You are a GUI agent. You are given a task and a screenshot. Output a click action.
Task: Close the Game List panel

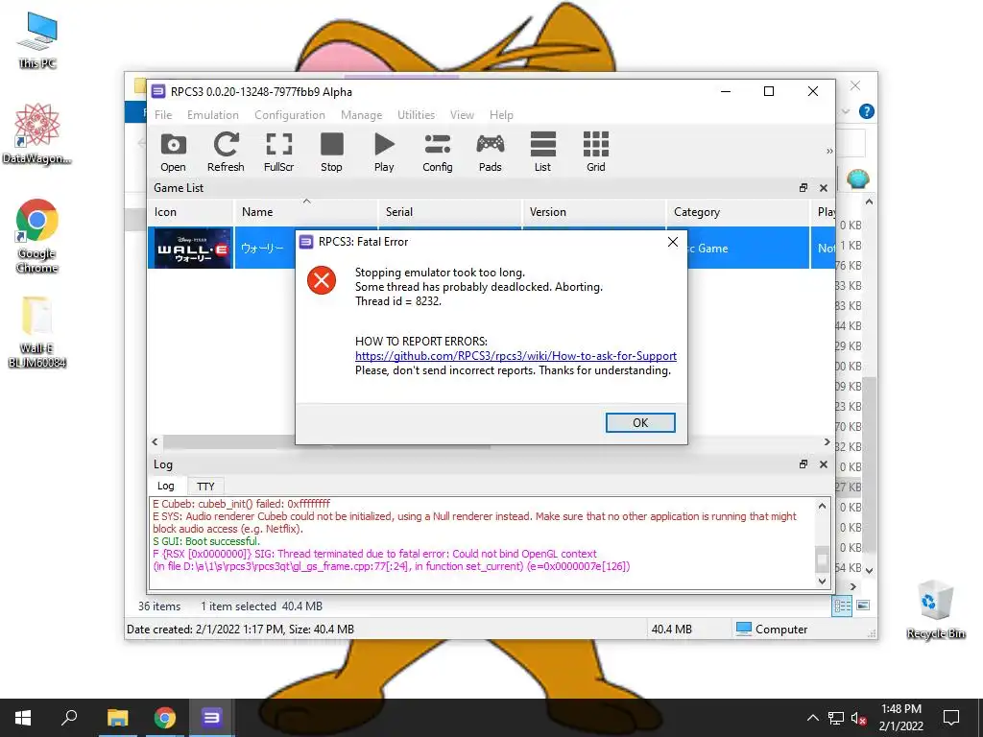(x=823, y=188)
